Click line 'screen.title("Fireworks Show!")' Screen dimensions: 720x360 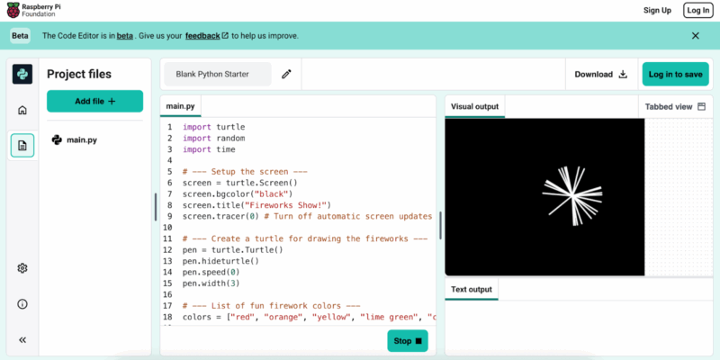(x=256, y=205)
